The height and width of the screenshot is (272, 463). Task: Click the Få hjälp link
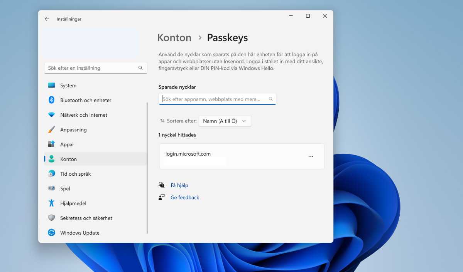179,185
